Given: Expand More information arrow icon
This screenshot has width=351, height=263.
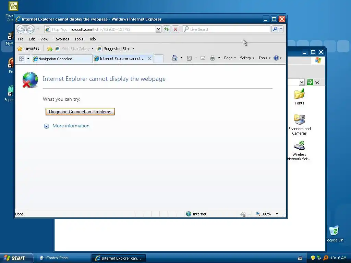Looking at the screenshot, I should point(46,126).
